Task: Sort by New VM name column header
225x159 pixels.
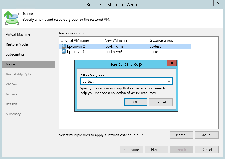Action: click(125, 40)
